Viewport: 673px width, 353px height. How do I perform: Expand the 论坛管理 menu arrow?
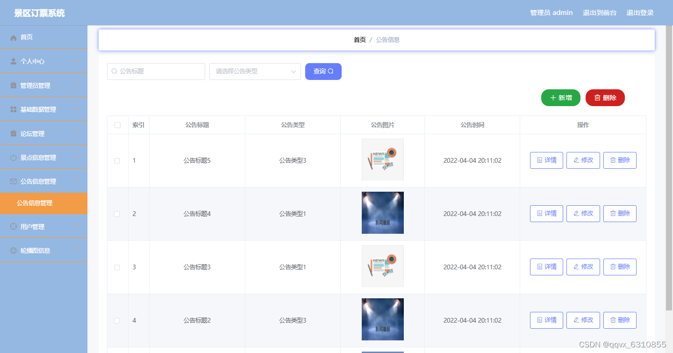point(77,133)
